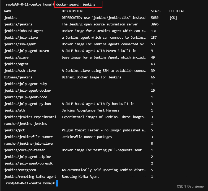Click the DESCRIPTION column header
The image size is (208, 191).
pos(72,11)
